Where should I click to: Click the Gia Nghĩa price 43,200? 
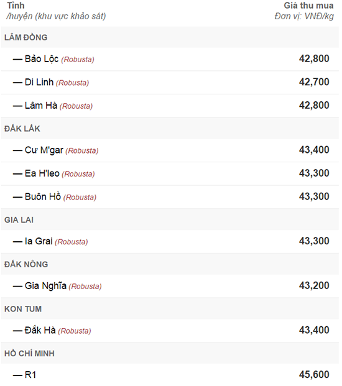[314, 285]
